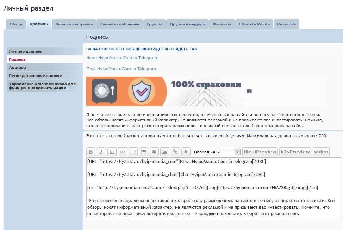Open the Нормальный font size dropdown
Screen dimensions: 343x230
(216, 152)
